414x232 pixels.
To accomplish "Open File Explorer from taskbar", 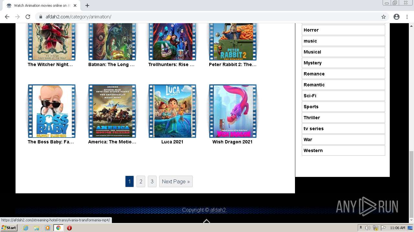I will 37,228.
